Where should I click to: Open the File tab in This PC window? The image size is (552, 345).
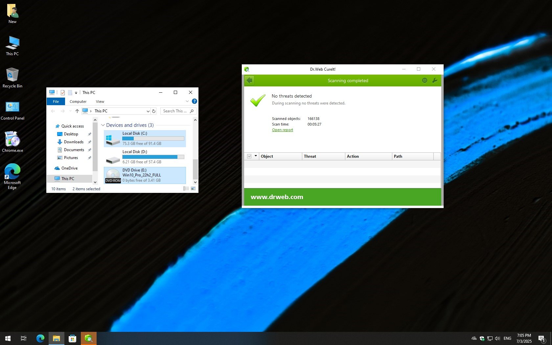pos(56,102)
